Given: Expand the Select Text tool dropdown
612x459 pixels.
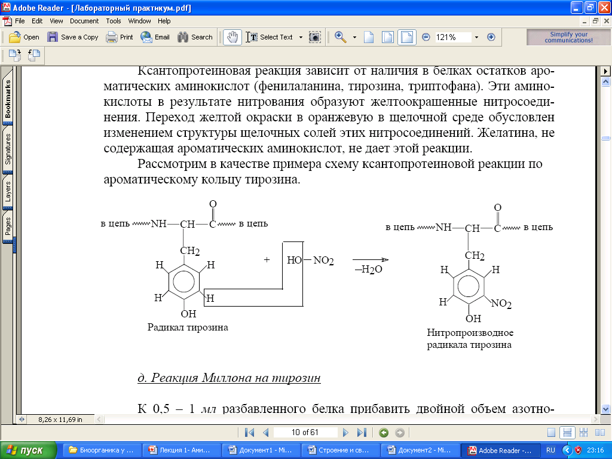Looking at the screenshot, I should (x=301, y=38).
